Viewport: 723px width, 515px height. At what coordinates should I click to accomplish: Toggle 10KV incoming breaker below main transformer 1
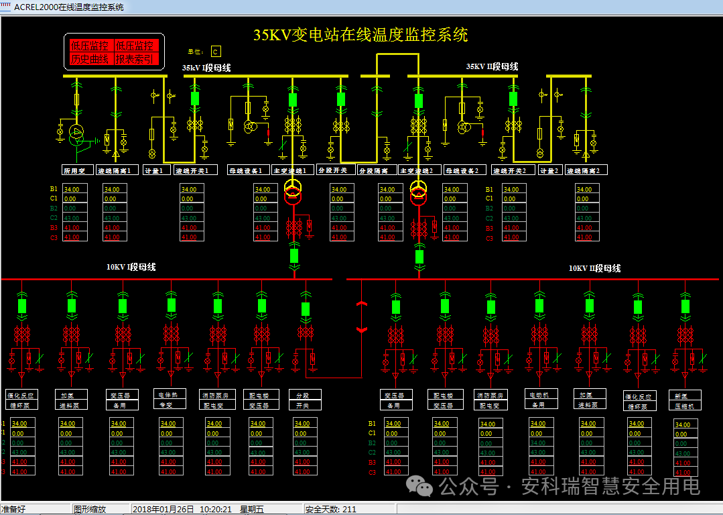pos(294,255)
